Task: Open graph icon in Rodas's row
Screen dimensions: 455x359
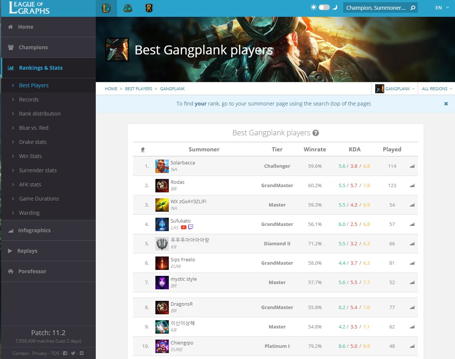Action: pos(412,186)
